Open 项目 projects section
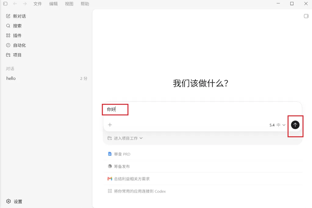The height and width of the screenshot is (208, 312). pyautogui.click(x=17, y=55)
